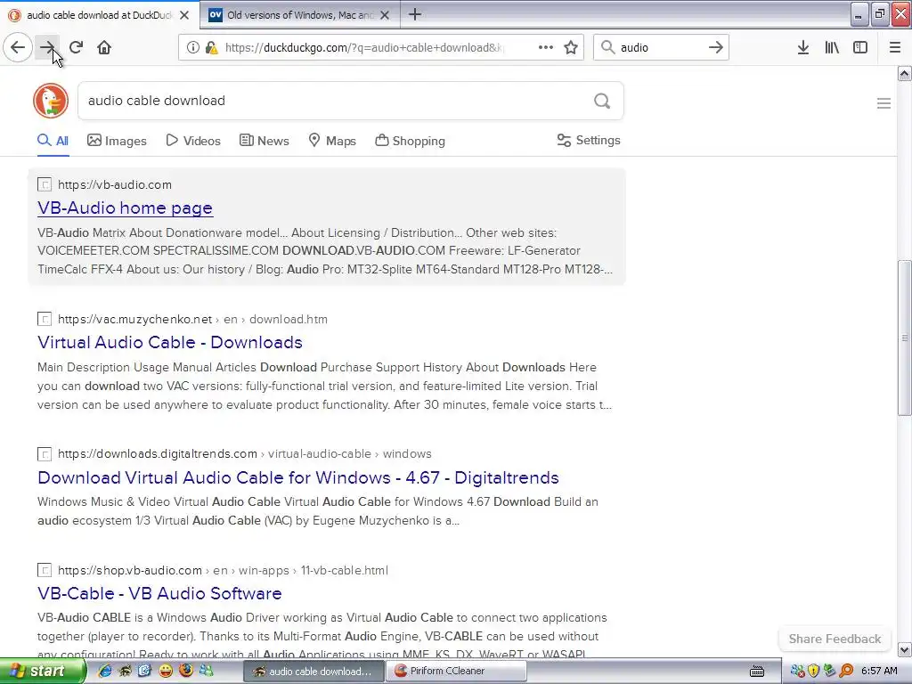The height and width of the screenshot is (684, 912).
Task: Launch Internet Explorer from quick launch
Action: [x=104, y=671]
